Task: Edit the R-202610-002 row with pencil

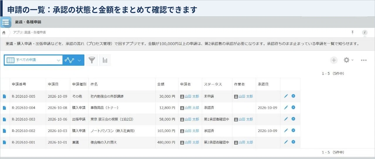Action: tap(286, 130)
